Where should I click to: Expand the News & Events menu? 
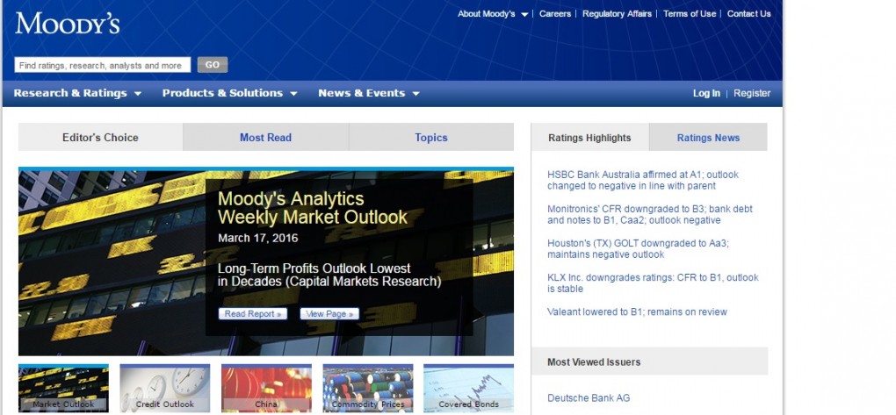[369, 93]
